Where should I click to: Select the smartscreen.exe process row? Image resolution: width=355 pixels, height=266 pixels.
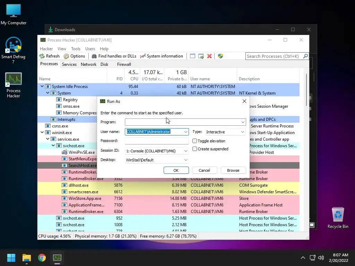[168, 192]
